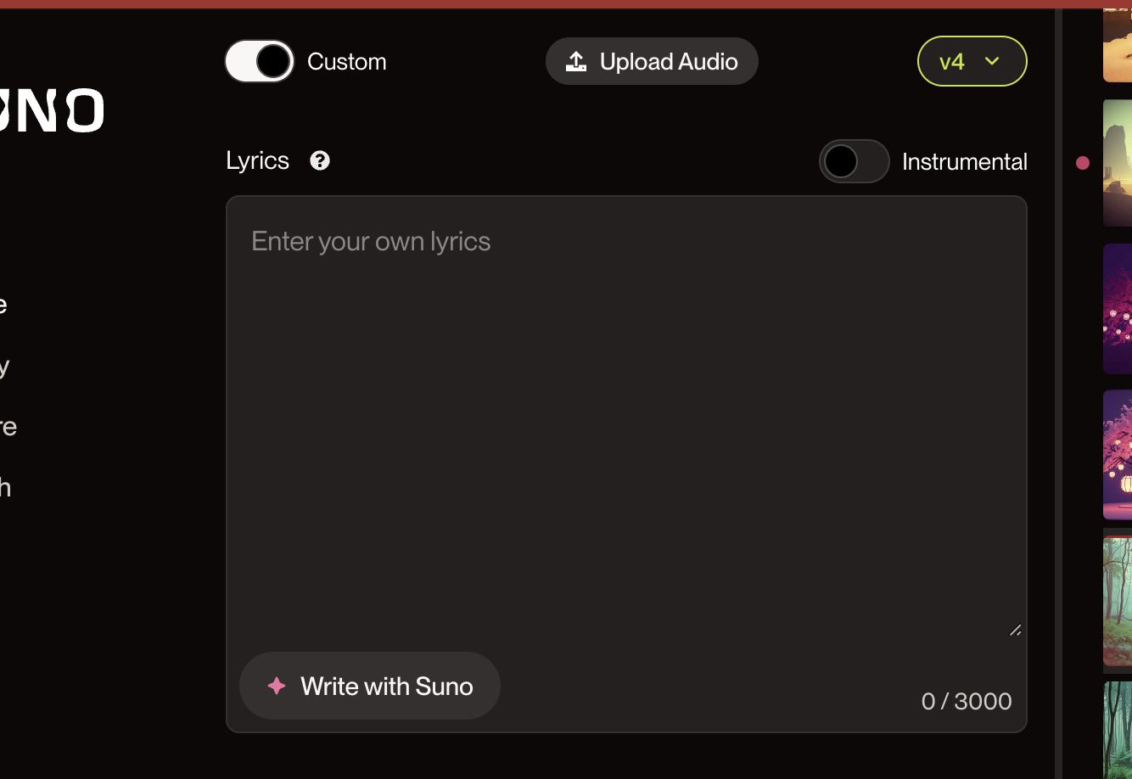Enable the Instrumental switch

coord(854,161)
